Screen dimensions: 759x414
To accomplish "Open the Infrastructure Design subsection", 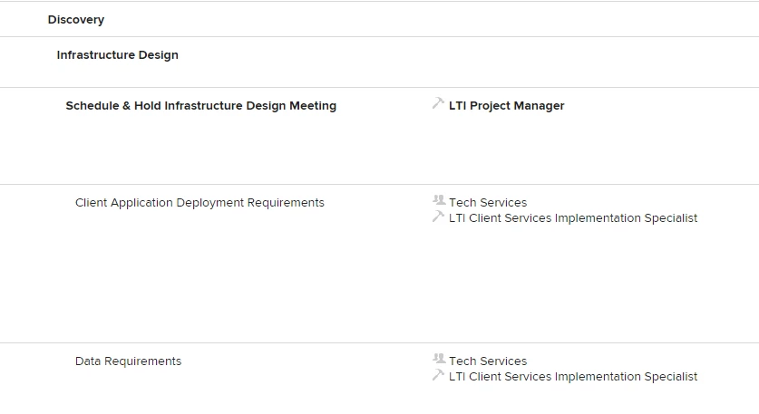I will (117, 55).
